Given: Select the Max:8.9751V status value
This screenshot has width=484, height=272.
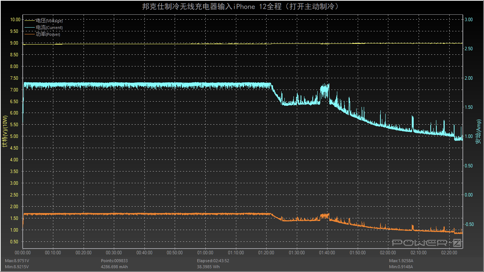Looking at the screenshot, I should click(x=17, y=261).
